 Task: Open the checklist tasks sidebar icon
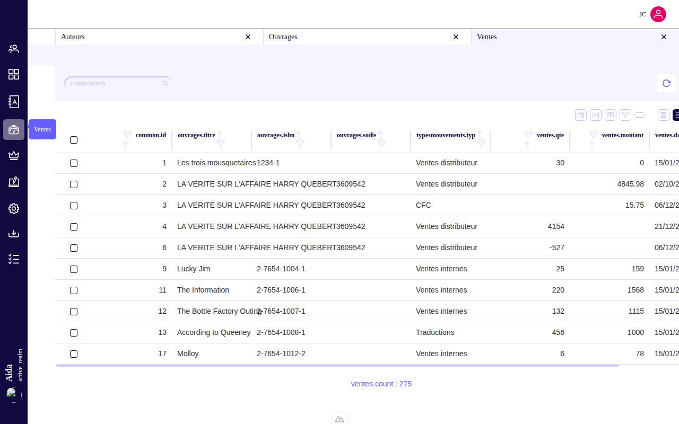click(x=14, y=259)
